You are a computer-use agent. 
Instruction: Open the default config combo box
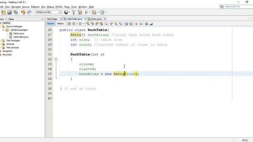point(48,12)
